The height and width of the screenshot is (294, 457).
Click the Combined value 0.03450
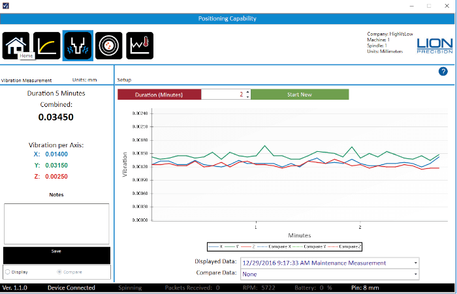(56, 117)
